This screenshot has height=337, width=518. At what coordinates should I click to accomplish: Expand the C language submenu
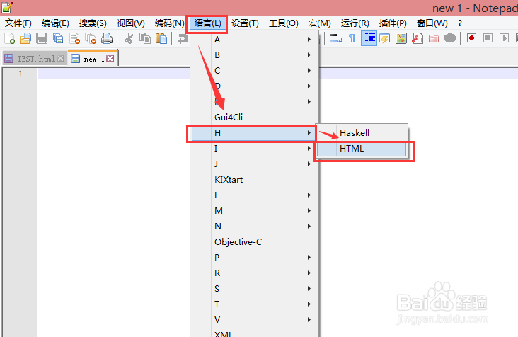tap(254, 70)
